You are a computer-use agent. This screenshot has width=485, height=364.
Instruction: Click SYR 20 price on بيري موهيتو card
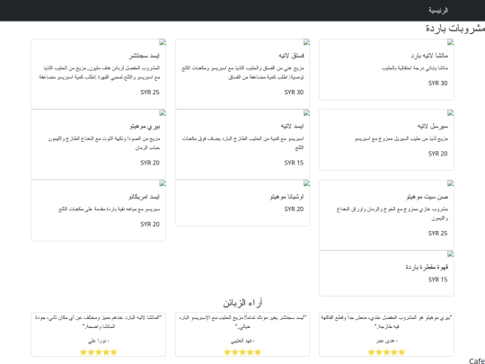pyautogui.click(x=150, y=163)
